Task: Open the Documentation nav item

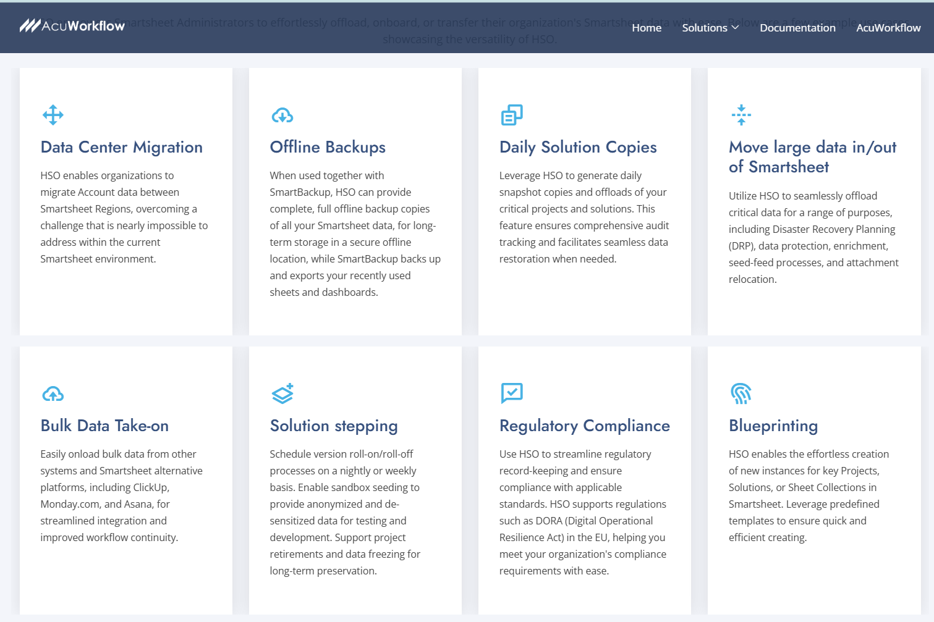Action: coord(797,28)
